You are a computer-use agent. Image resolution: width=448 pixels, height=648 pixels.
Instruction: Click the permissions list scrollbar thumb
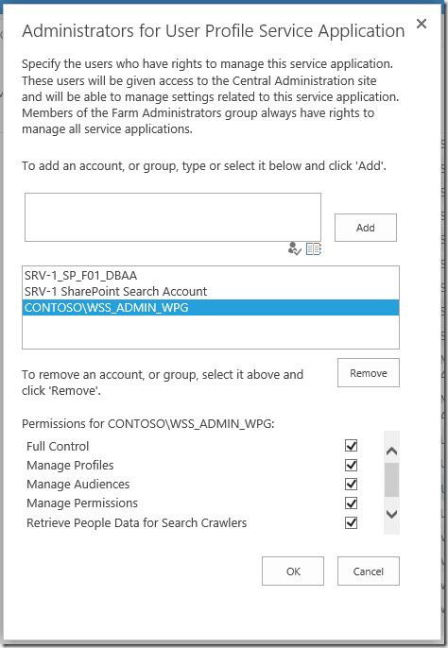[391, 480]
